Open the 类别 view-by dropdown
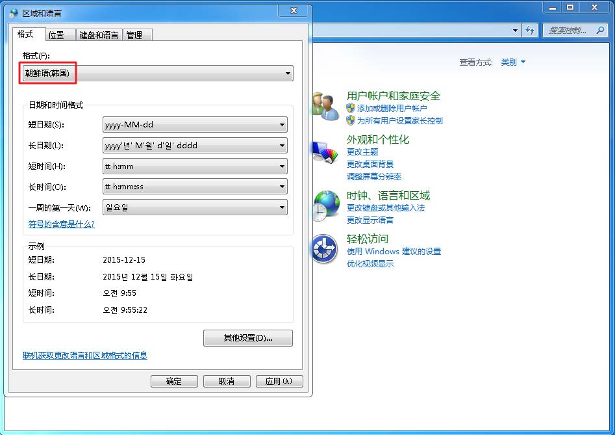Image resolution: width=615 pixels, height=435 pixels. [x=513, y=62]
